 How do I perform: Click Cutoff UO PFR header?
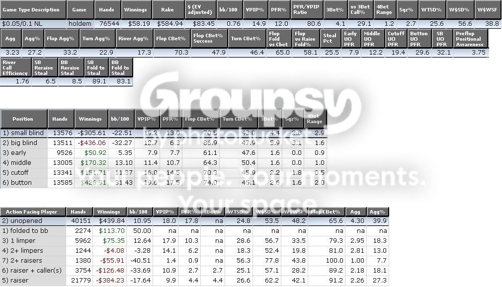(396, 39)
